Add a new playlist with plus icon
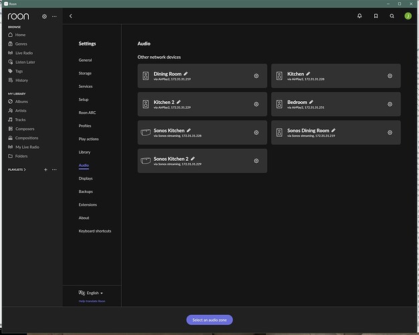The height and width of the screenshot is (335, 419). click(46, 170)
